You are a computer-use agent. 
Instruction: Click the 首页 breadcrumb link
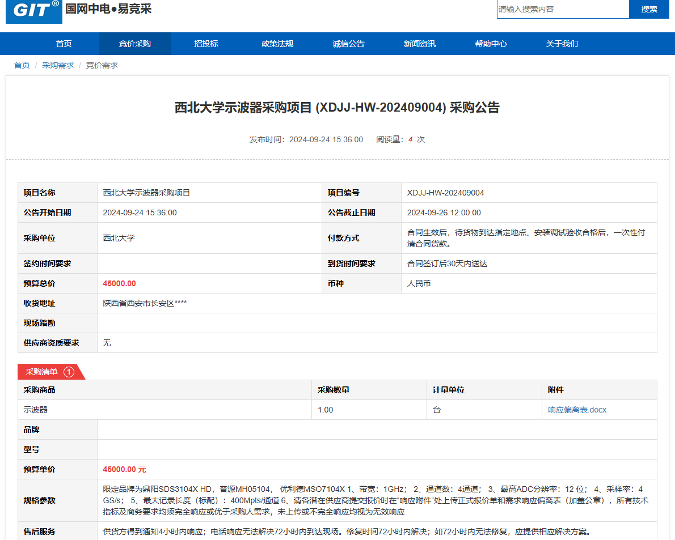click(22, 65)
